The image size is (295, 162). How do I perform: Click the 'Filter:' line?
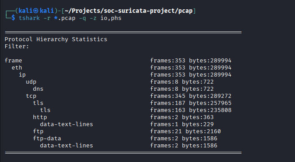pyautogui.click(x=17, y=46)
